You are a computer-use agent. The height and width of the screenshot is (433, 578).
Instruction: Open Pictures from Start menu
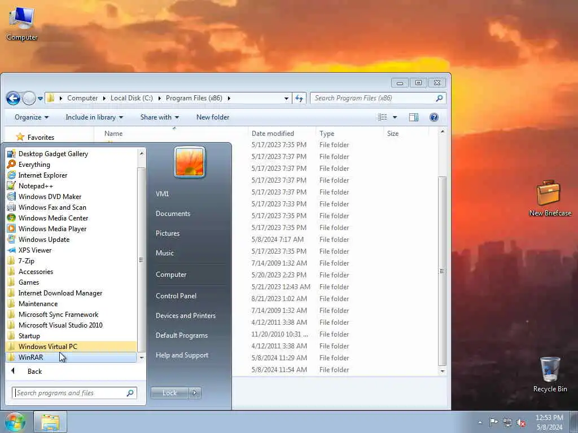coord(167,233)
